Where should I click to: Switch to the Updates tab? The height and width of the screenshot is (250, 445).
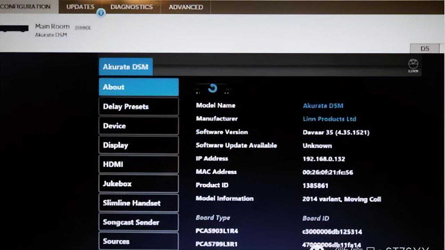tap(80, 7)
